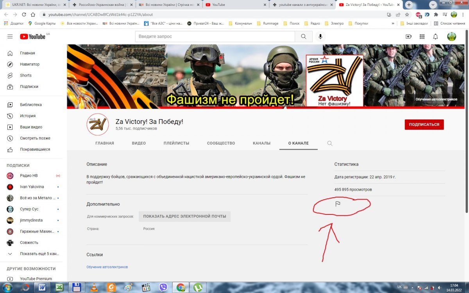Open Chrome extensions puzzle icon
Viewport: 469px width, 293px height.
pos(436,14)
